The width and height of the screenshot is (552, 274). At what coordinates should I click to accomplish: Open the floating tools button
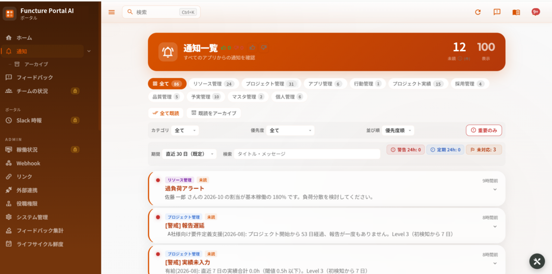point(537,261)
